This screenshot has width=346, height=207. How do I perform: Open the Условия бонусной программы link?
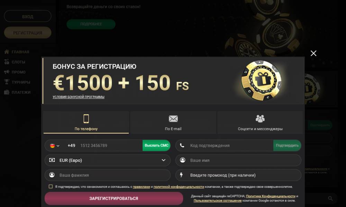(79, 97)
